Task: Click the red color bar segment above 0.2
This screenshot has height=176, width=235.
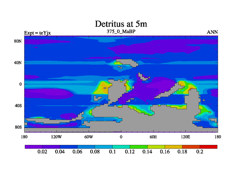Action: pyautogui.click(x=209, y=147)
